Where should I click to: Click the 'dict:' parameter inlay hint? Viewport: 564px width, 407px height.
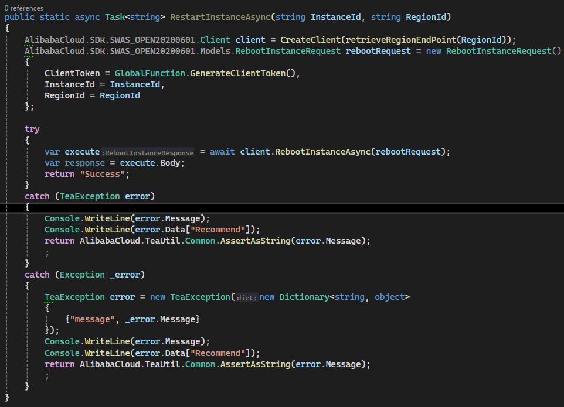247,298
